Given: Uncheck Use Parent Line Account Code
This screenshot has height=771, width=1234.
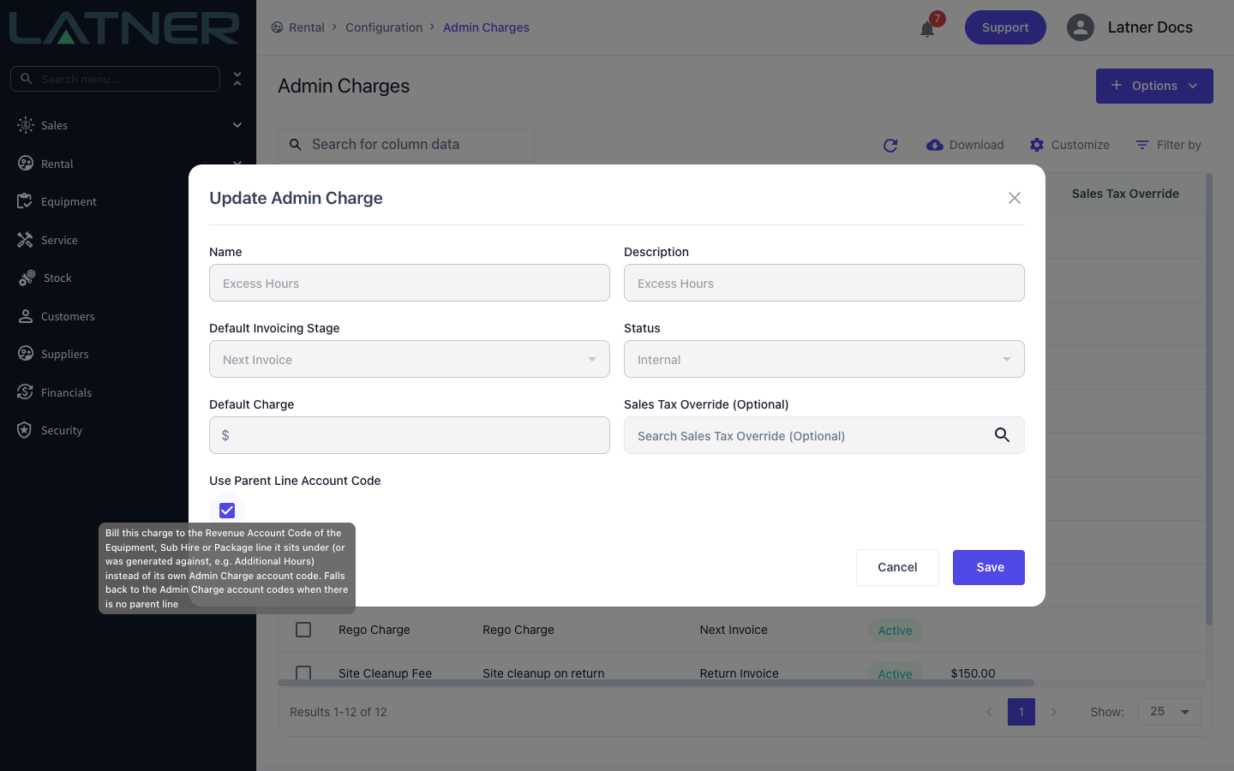Looking at the screenshot, I should (x=227, y=511).
